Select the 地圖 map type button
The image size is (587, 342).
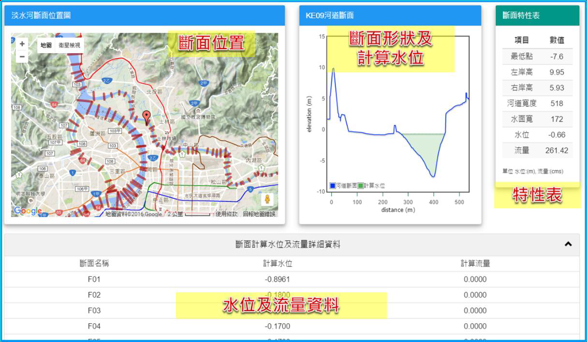46,45
